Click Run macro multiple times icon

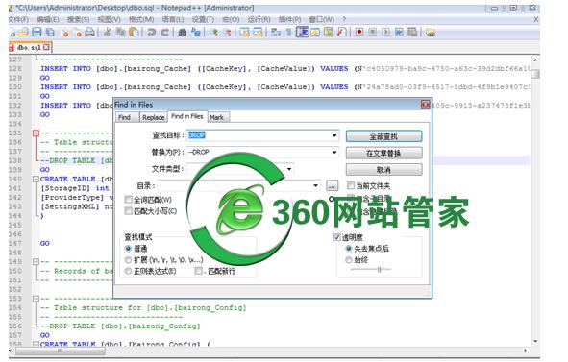[x=399, y=33]
